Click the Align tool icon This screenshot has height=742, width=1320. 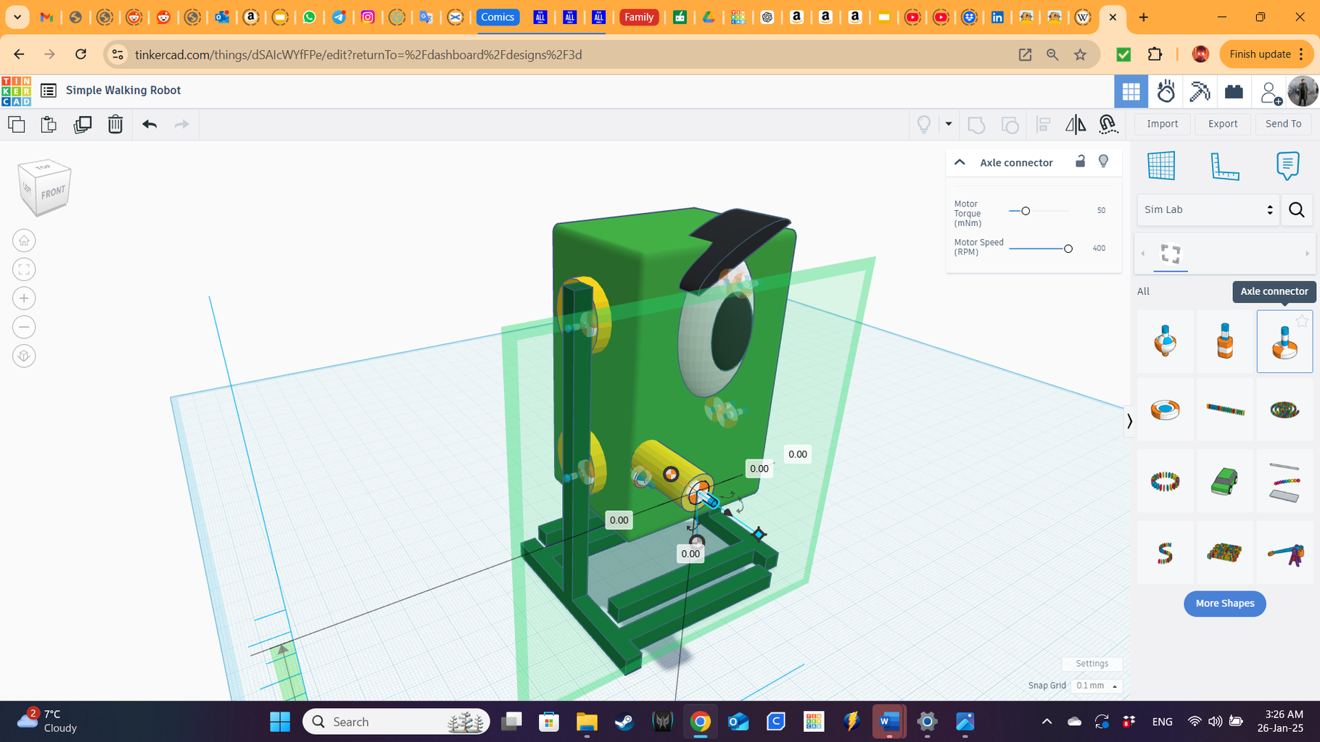click(1043, 124)
